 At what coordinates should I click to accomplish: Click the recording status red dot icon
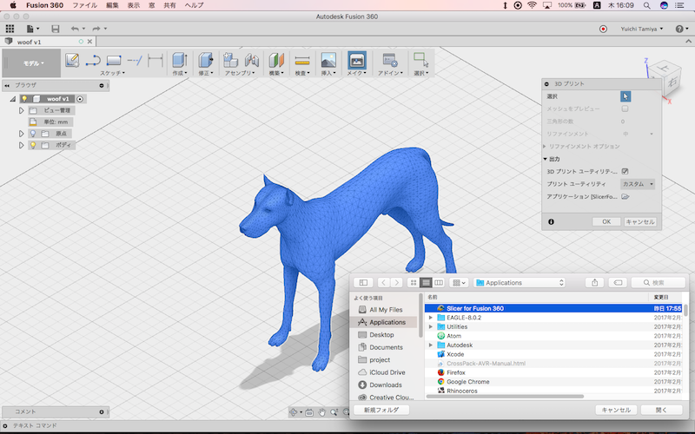(x=603, y=29)
